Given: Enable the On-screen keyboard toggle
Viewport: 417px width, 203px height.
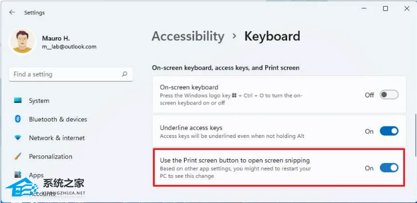Looking at the screenshot, I should click(389, 95).
